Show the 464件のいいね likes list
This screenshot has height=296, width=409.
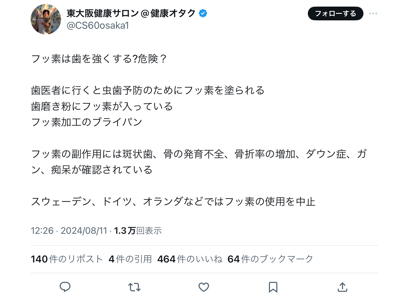[190, 259]
